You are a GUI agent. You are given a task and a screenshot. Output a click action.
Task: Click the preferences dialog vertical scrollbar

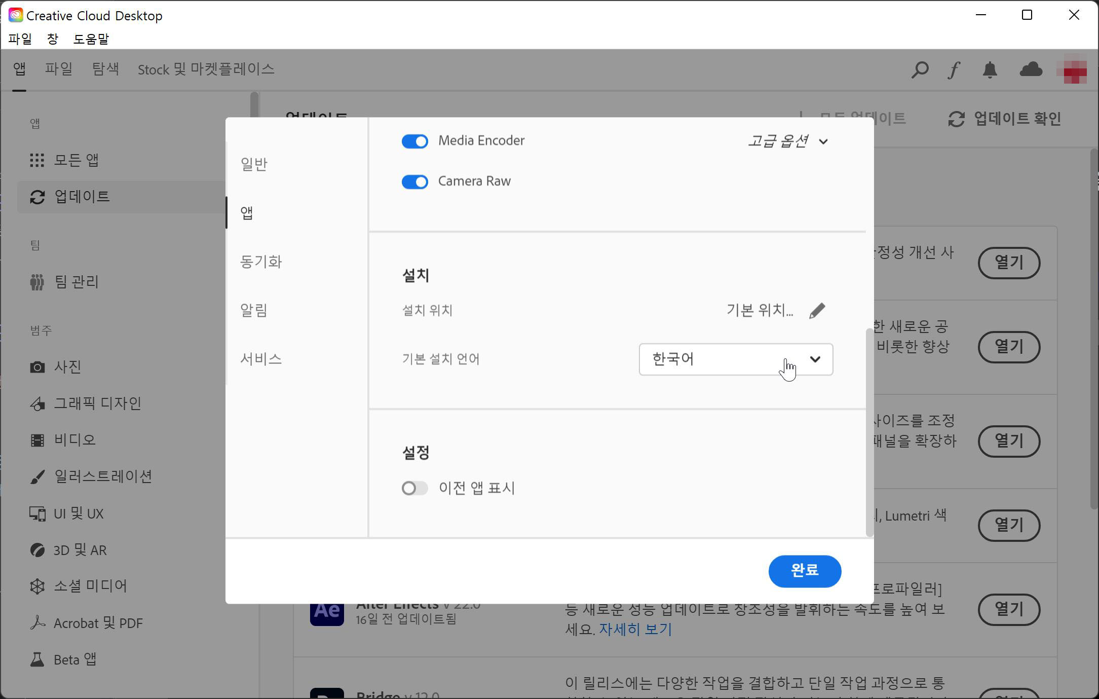tap(869, 432)
